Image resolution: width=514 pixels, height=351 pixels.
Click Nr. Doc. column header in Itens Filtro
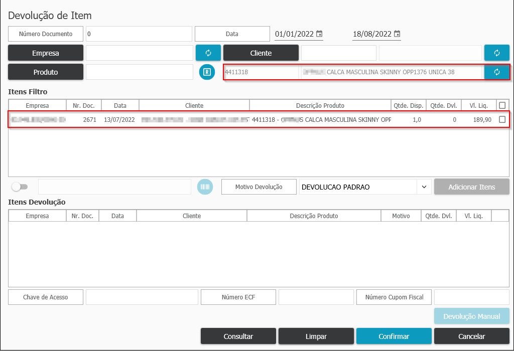(84, 105)
